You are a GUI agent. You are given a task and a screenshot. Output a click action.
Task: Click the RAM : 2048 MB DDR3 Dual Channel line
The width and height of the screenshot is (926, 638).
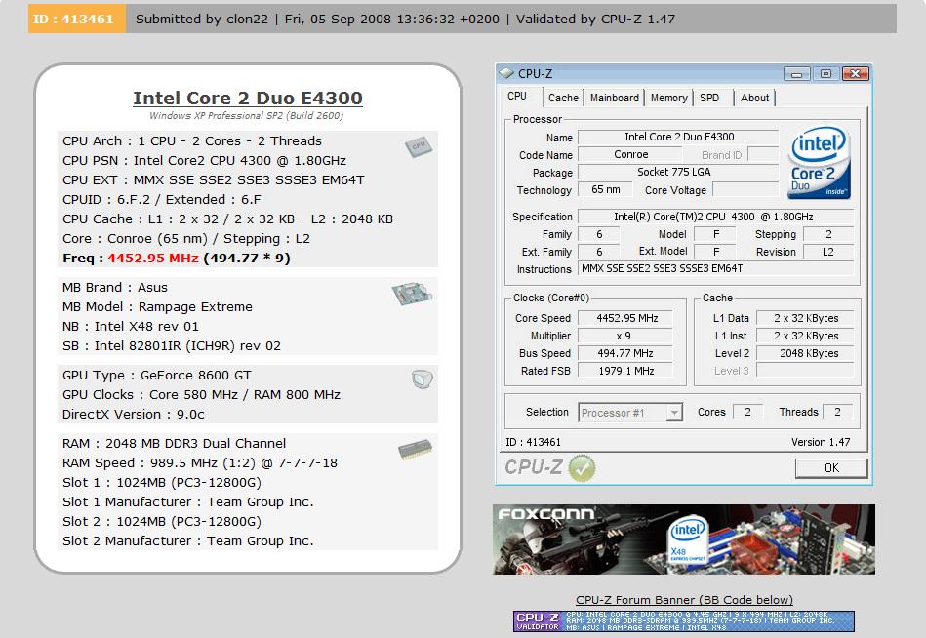[x=175, y=443]
